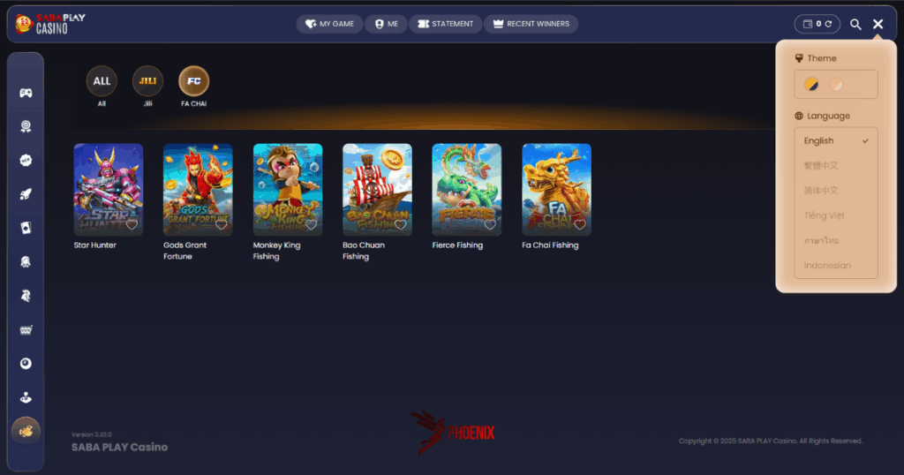Open the slot machine sidebar icon

[x=26, y=329]
